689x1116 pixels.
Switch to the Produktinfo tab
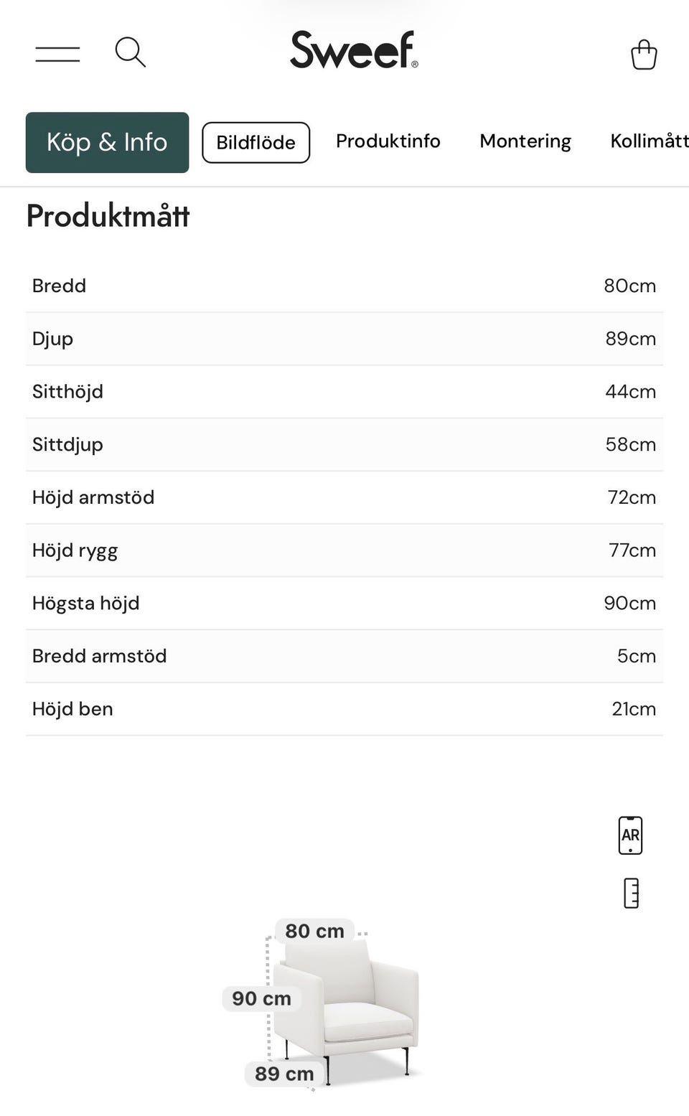[388, 141]
